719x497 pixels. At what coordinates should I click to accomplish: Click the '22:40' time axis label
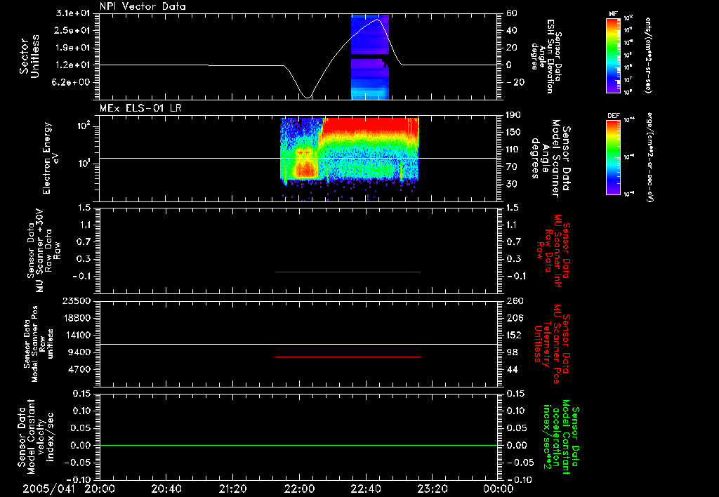point(365,489)
